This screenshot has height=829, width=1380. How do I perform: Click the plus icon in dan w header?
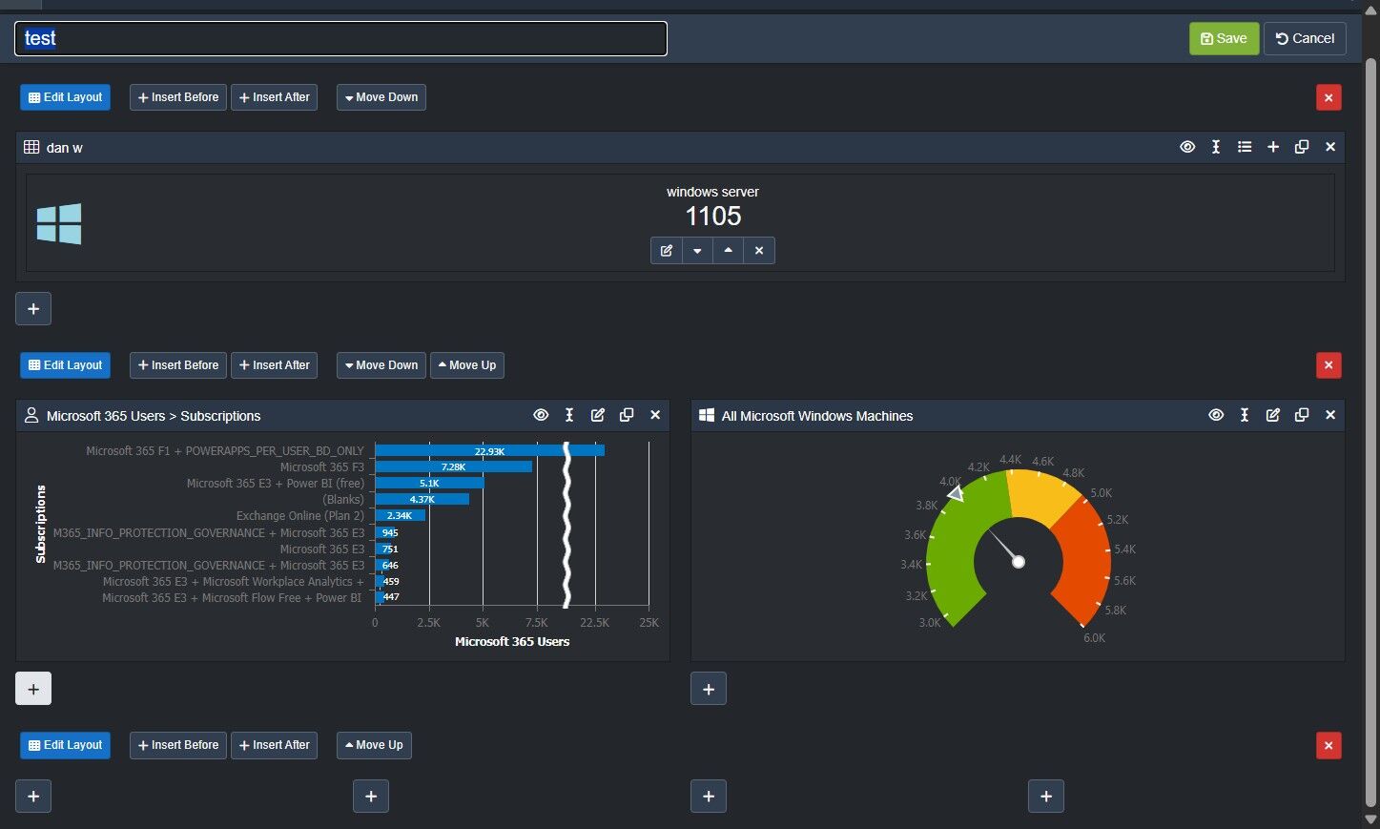click(1272, 147)
